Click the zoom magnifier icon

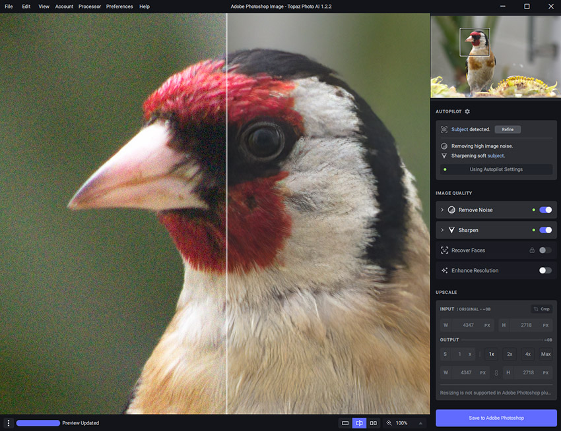coord(389,423)
